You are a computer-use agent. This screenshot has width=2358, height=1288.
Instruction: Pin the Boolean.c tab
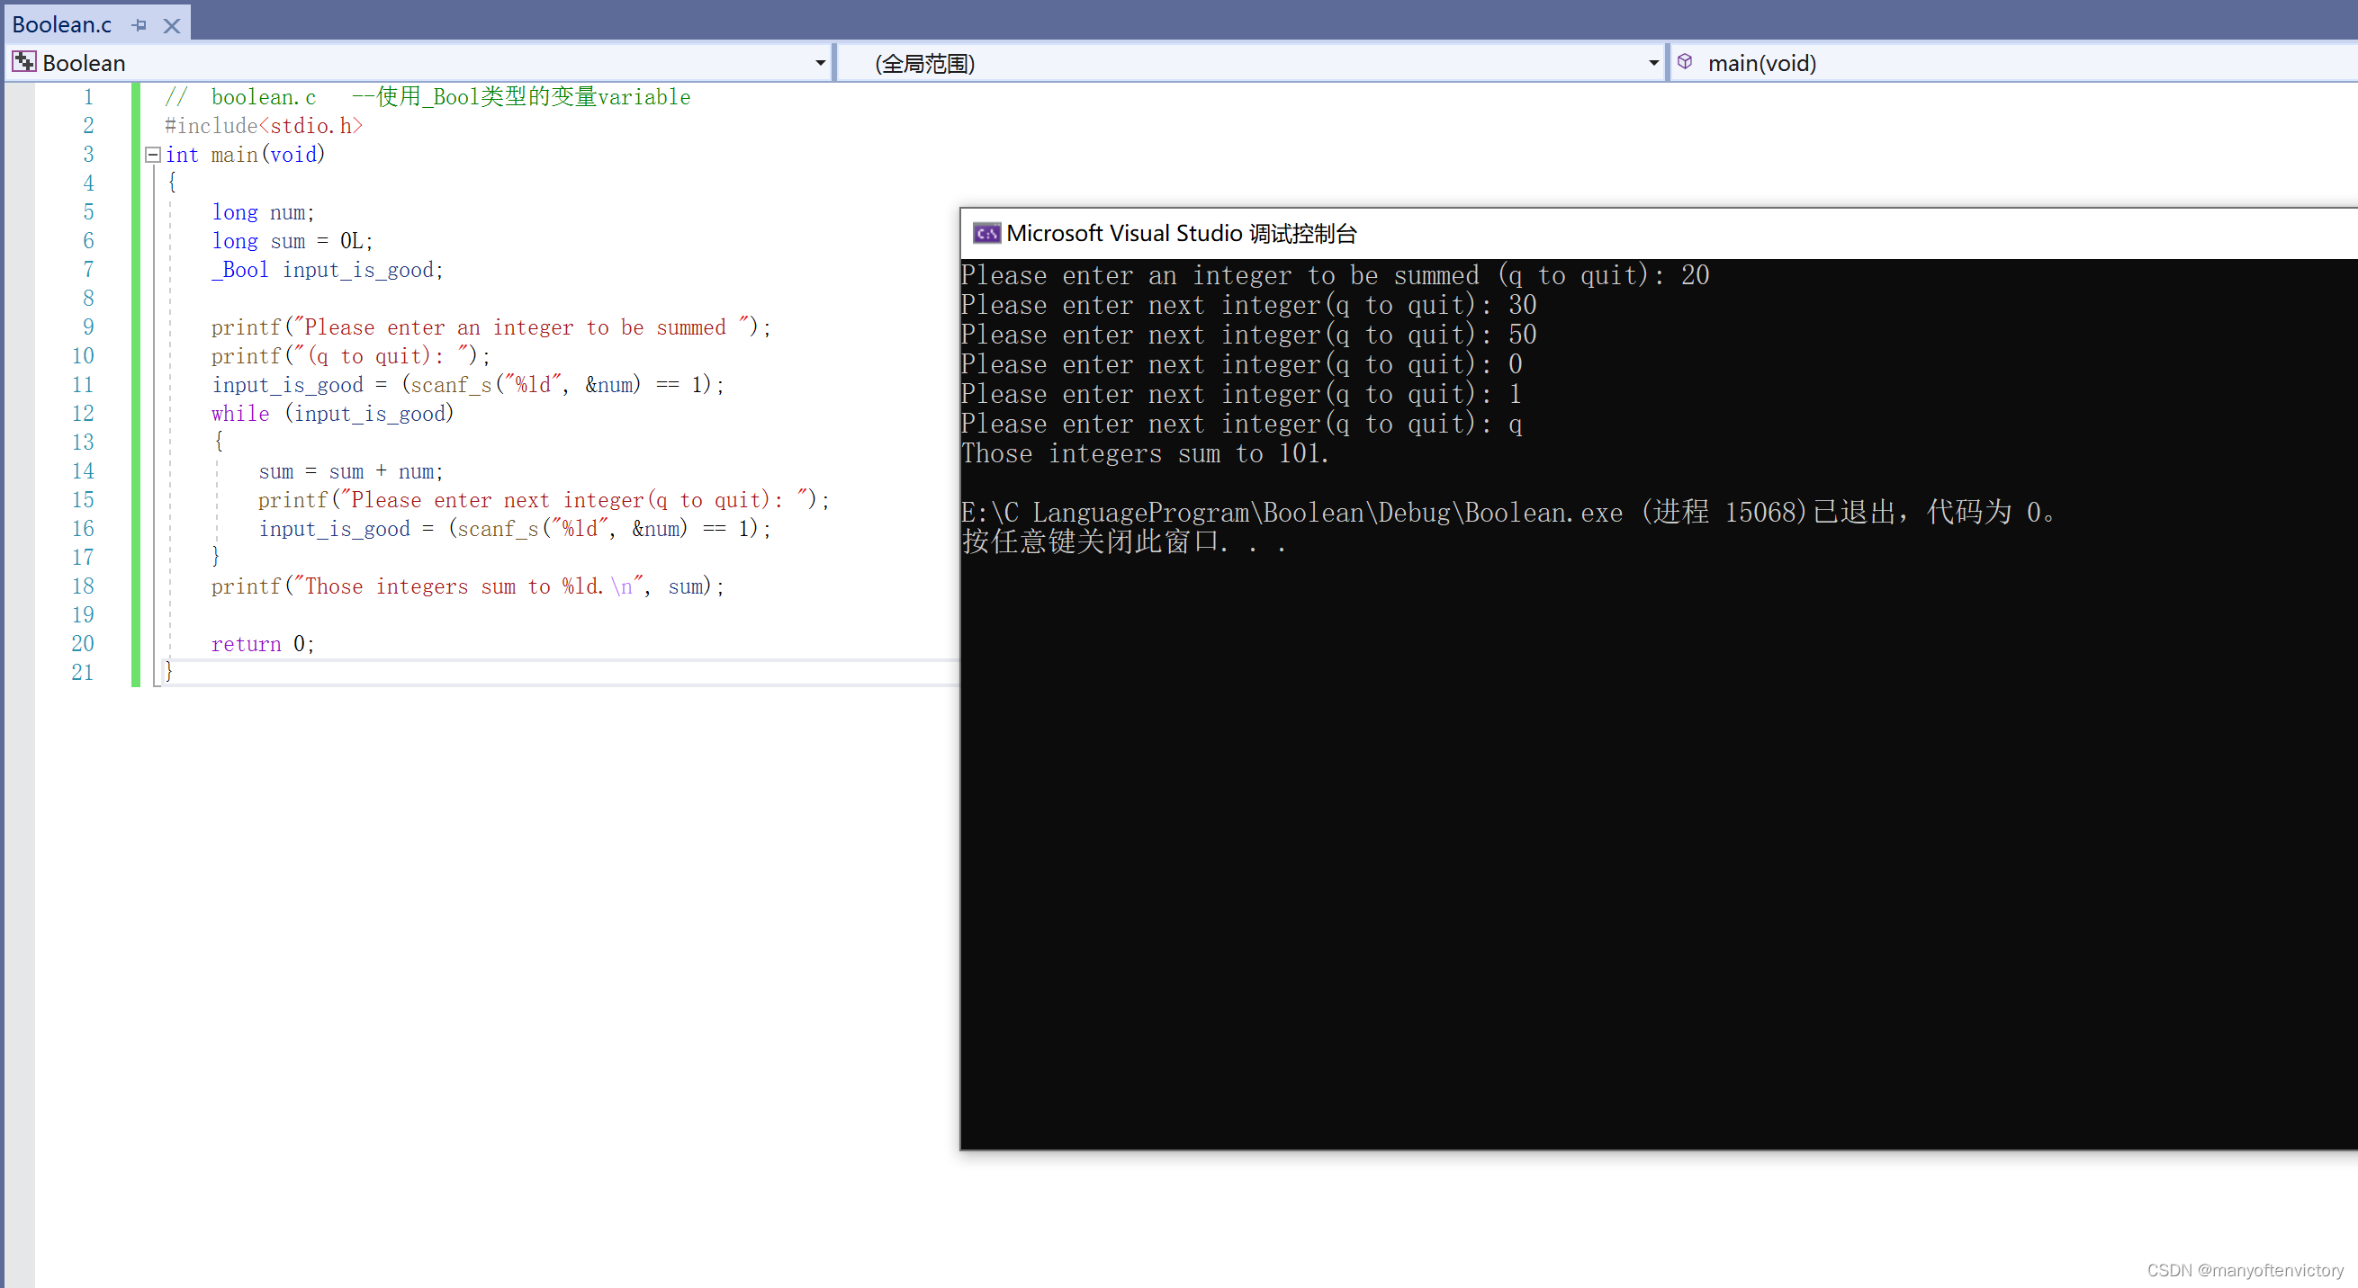[x=139, y=25]
